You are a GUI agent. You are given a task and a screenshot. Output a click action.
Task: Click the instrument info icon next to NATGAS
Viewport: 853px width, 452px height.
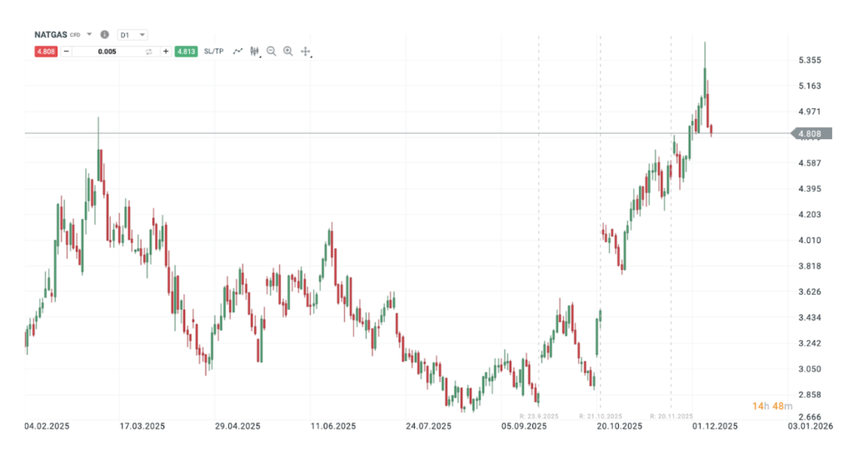pyautogui.click(x=104, y=35)
